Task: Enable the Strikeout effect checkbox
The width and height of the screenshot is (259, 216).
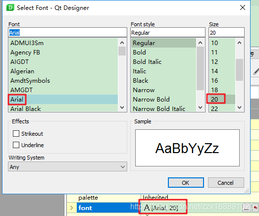Action: point(16,134)
